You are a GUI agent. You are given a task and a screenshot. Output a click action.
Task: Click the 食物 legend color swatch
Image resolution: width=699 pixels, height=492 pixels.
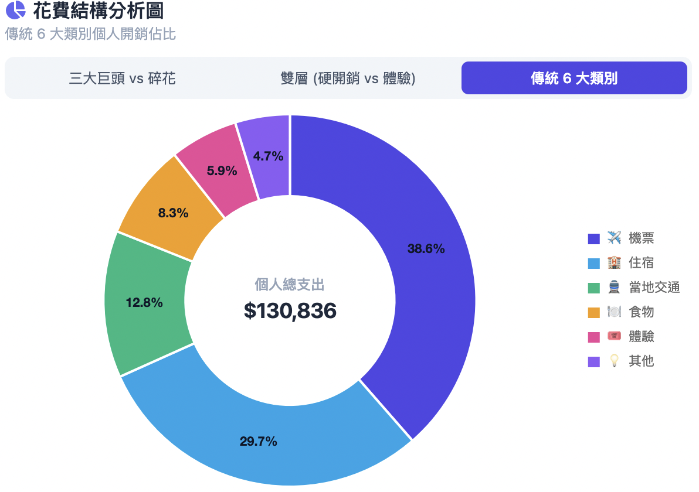pos(594,313)
